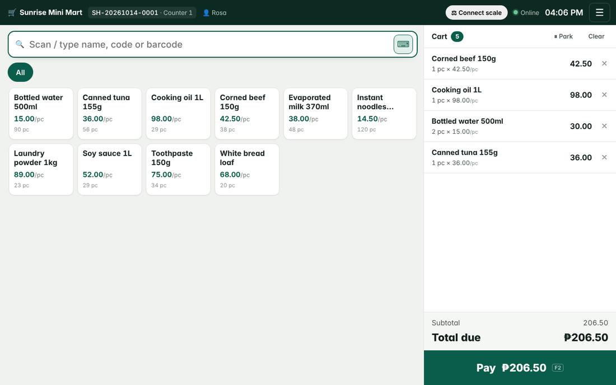
Task: Add Toothpaste 150g to cart
Action: [178, 170]
